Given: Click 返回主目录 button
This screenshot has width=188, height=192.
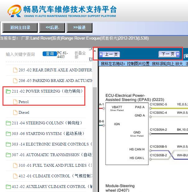Looking at the screenshot, I should coord(20,27).
